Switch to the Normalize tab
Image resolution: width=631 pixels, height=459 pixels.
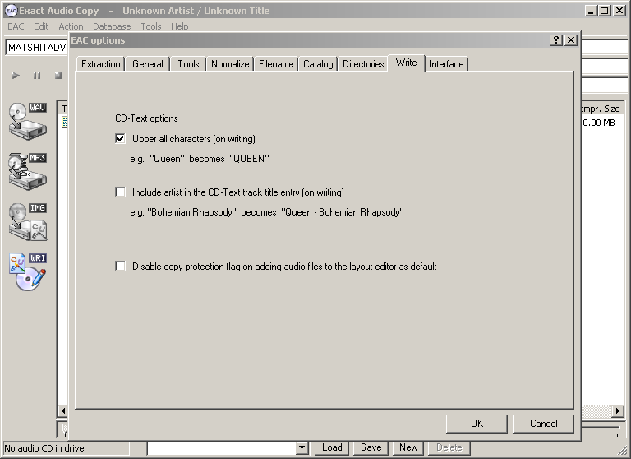[x=230, y=64]
